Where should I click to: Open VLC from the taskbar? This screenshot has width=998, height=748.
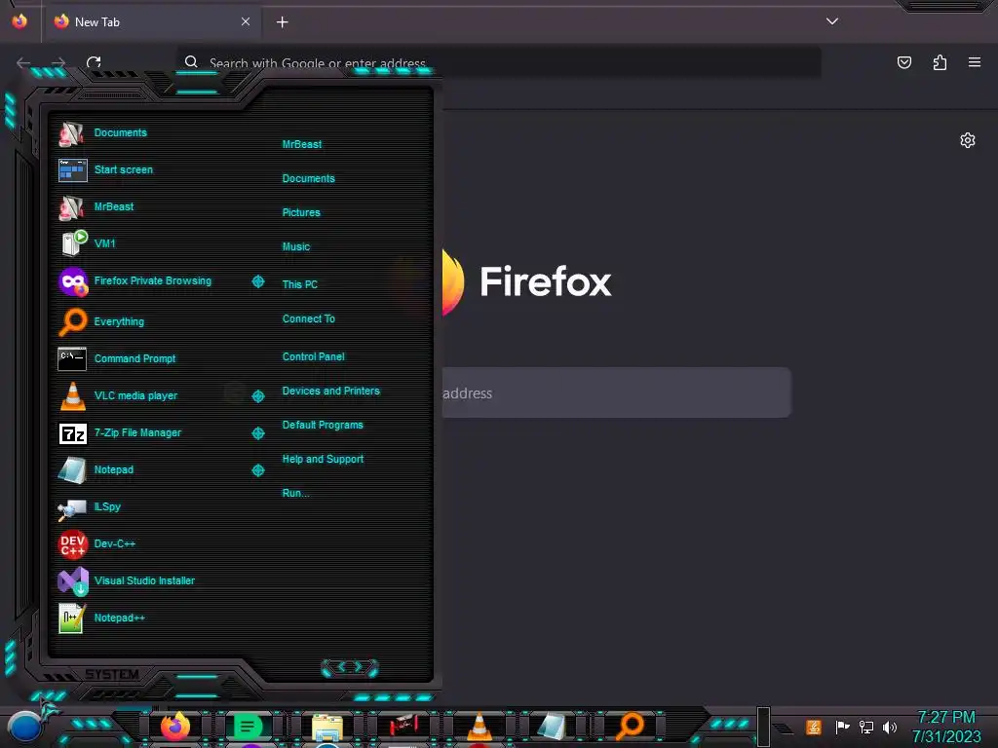click(x=480, y=727)
